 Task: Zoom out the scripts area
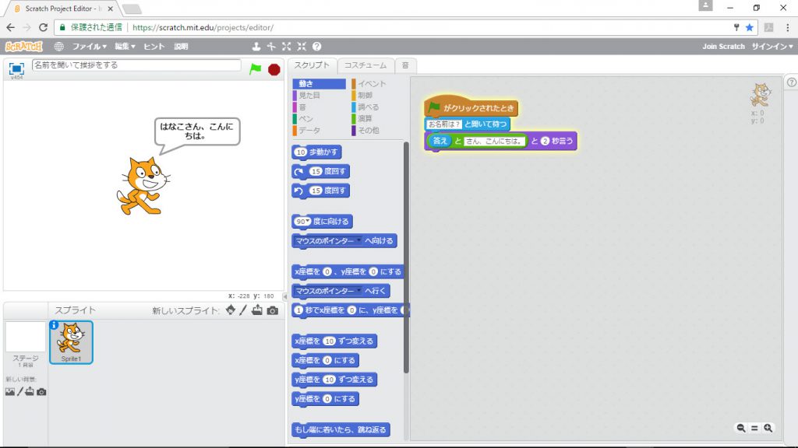tap(741, 429)
